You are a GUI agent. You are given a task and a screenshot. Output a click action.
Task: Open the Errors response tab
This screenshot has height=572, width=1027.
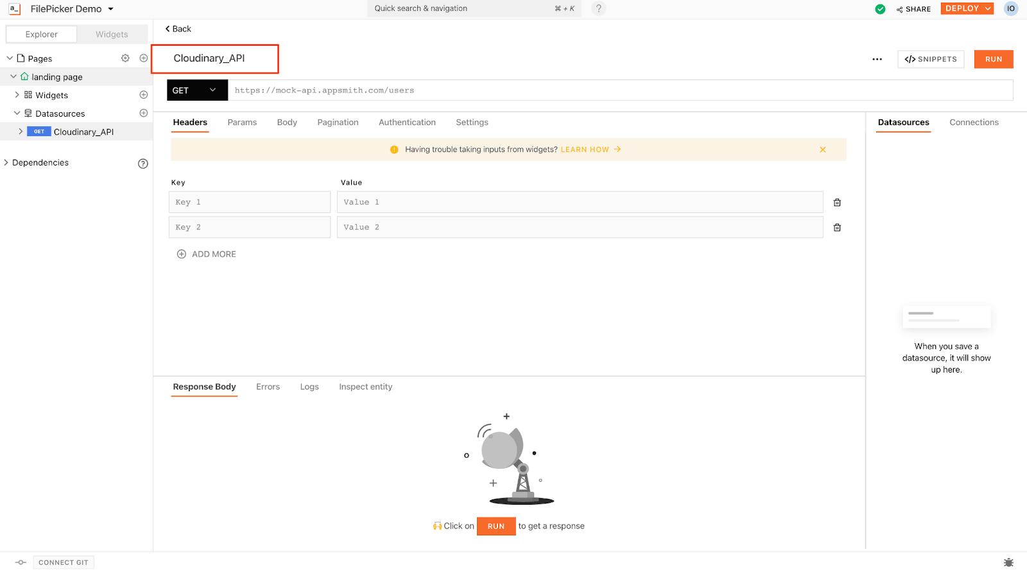pyautogui.click(x=268, y=387)
